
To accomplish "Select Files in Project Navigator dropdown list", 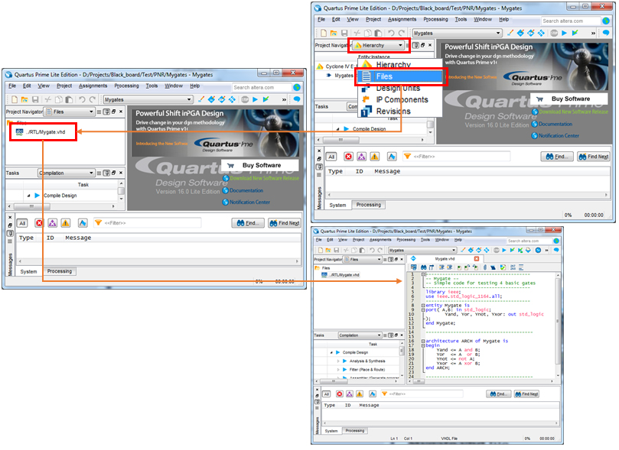I will tap(401, 76).
